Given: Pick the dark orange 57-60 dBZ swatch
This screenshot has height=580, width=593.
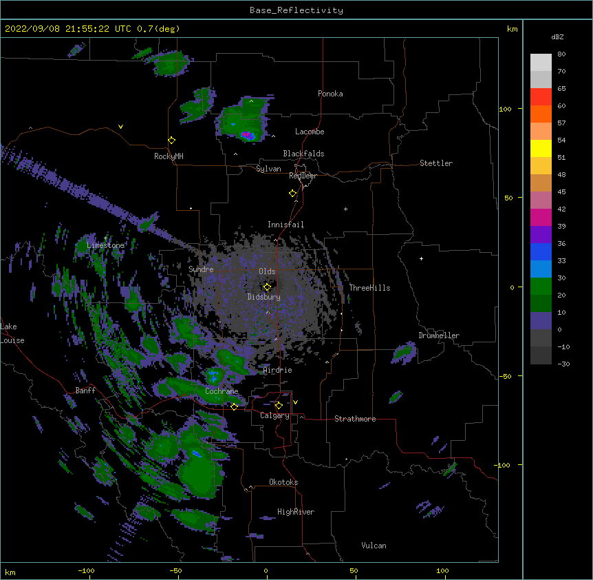Looking at the screenshot, I should [x=541, y=114].
